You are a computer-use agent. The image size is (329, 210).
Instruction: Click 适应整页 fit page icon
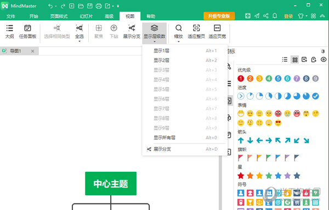pos(196,28)
